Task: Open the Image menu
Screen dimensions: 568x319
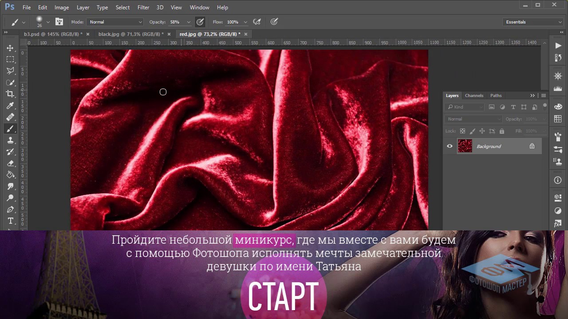Action: pos(62,7)
